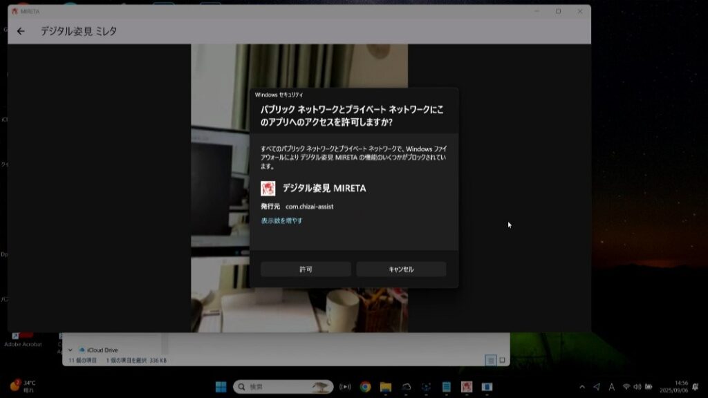
Task: Open Wi-Fi network settings in tray
Action: tap(626, 386)
